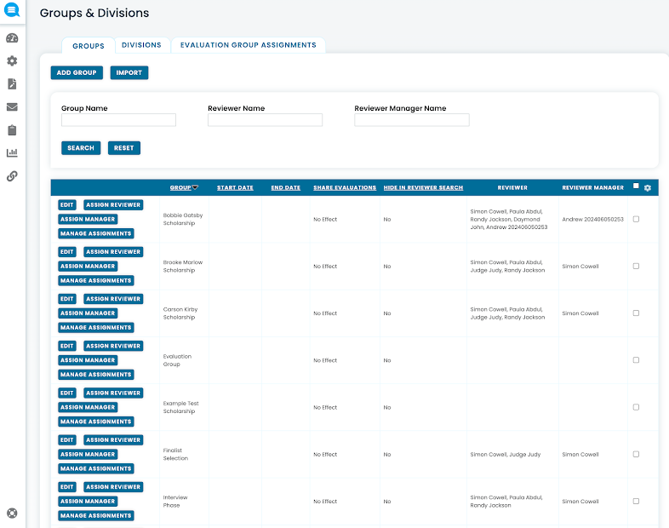The width and height of the screenshot is (669, 528).
Task: Check the Finalist Selection row checkbox
Action: (636, 454)
